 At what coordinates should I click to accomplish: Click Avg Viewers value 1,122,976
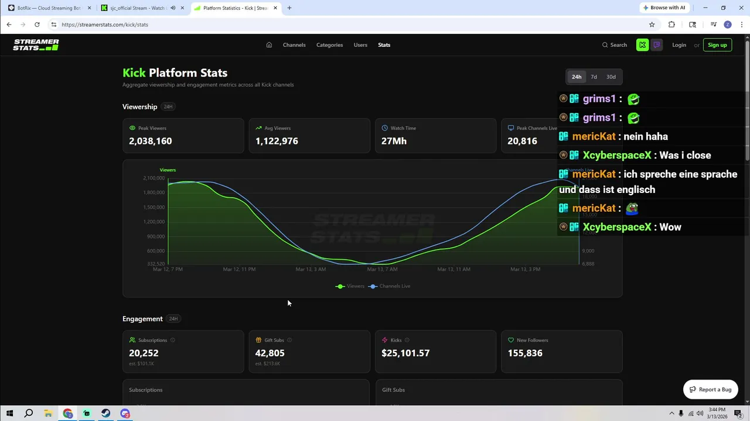coord(277,141)
